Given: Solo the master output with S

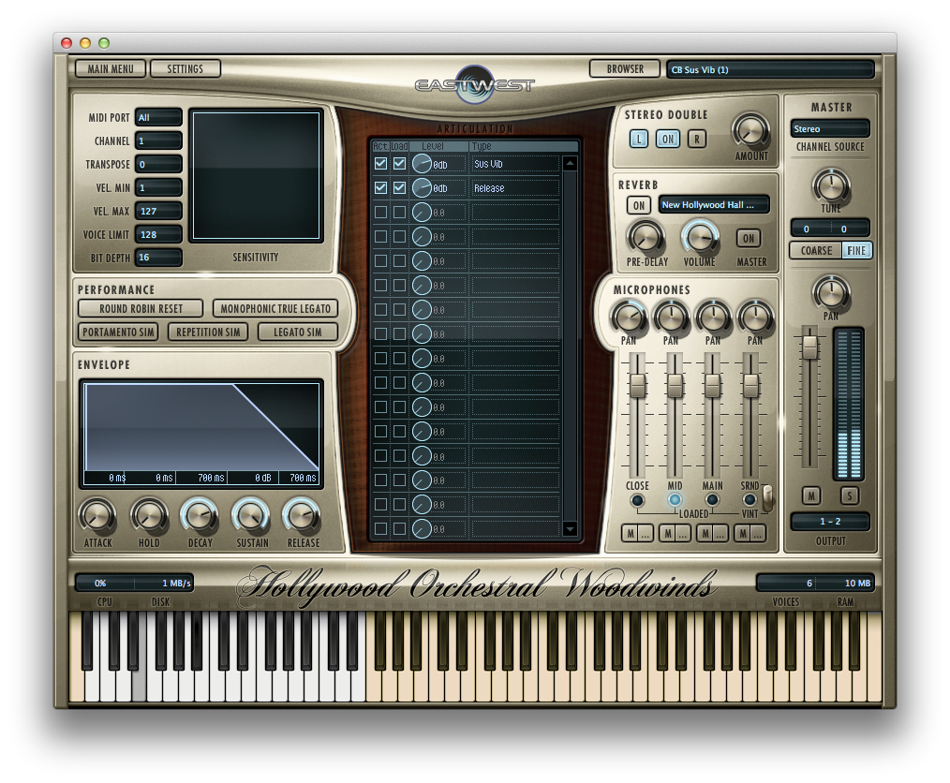Looking at the screenshot, I should tap(850, 496).
